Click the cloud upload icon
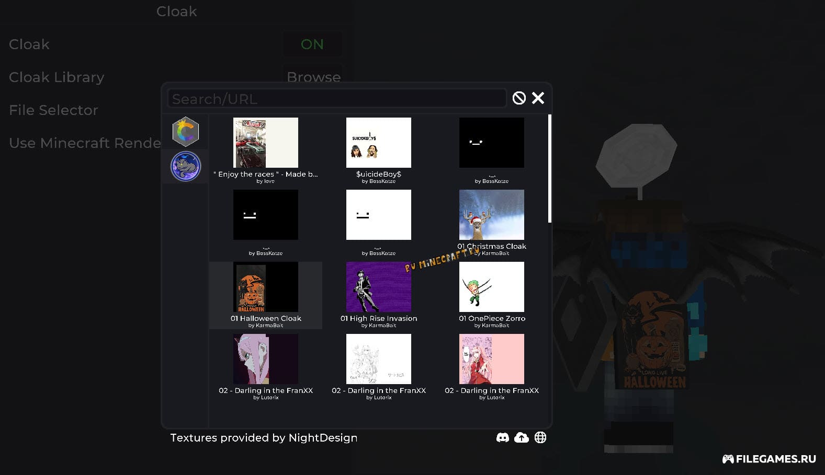This screenshot has height=475, width=825. [x=522, y=437]
